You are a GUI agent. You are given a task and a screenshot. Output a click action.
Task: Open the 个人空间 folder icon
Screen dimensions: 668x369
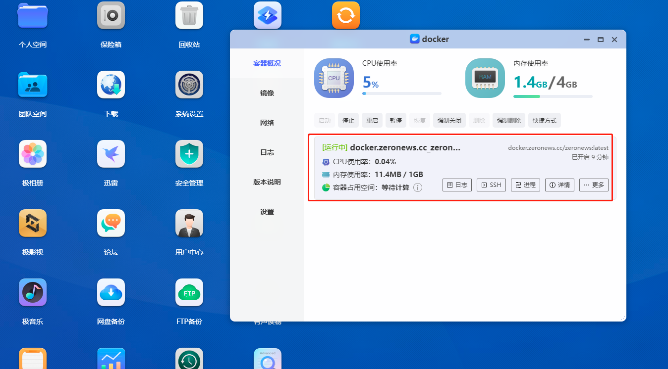coord(33,15)
